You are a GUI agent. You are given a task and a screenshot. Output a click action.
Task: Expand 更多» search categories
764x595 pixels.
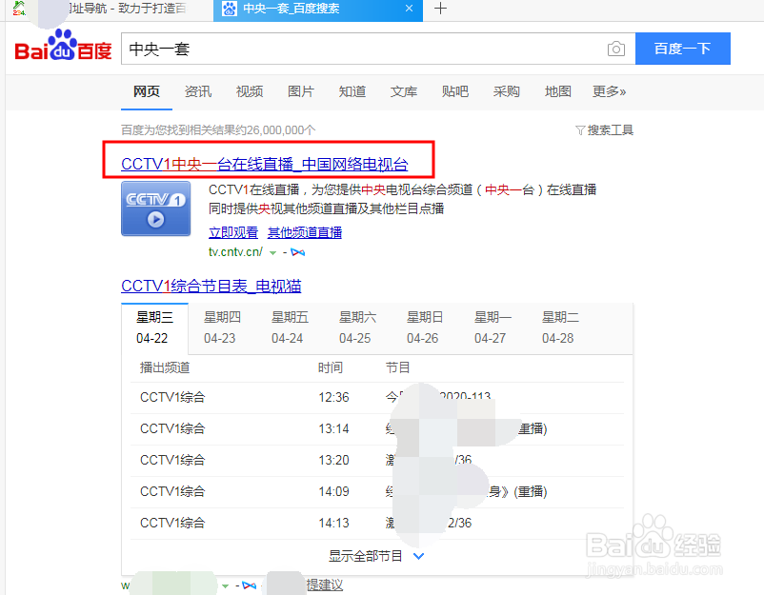tap(609, 91)
